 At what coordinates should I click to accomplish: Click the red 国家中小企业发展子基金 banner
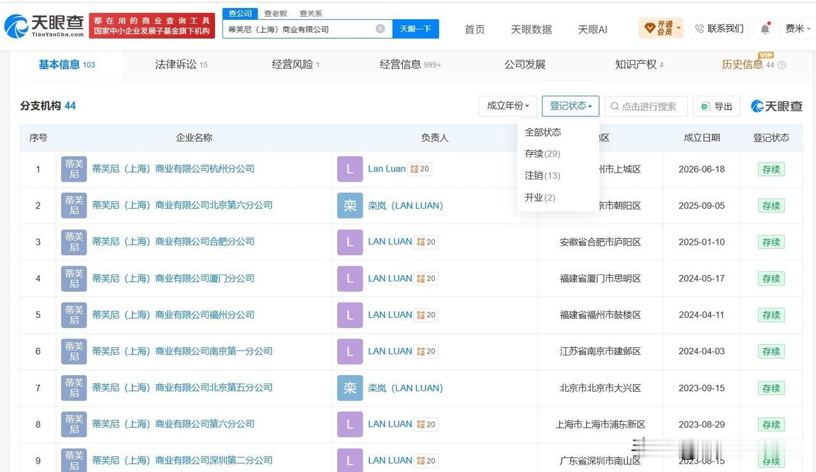click(x=152, y=25)
